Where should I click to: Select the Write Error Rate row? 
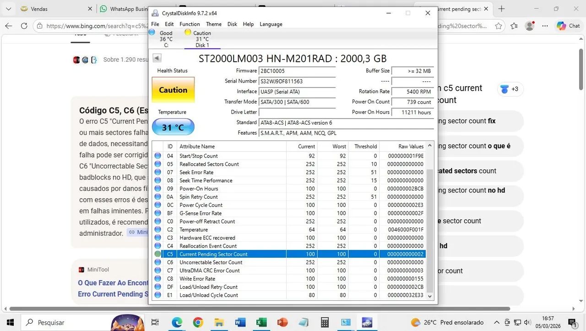(289, 279)
